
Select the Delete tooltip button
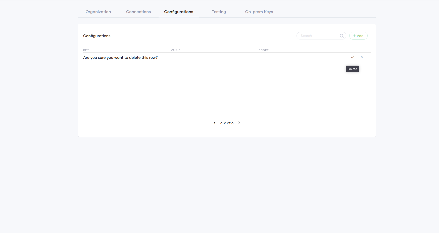[x=352, y=69]
